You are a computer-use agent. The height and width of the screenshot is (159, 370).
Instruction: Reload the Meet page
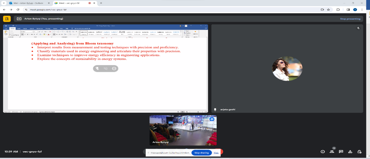pos(18,10)
